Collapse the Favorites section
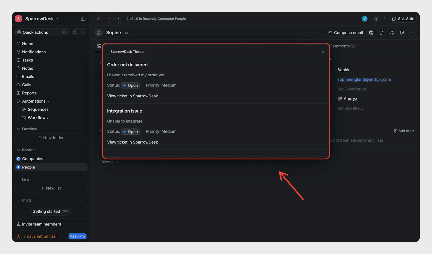Image resolution: width=432 pixels, height=254 pixels. tap(18, 129)
